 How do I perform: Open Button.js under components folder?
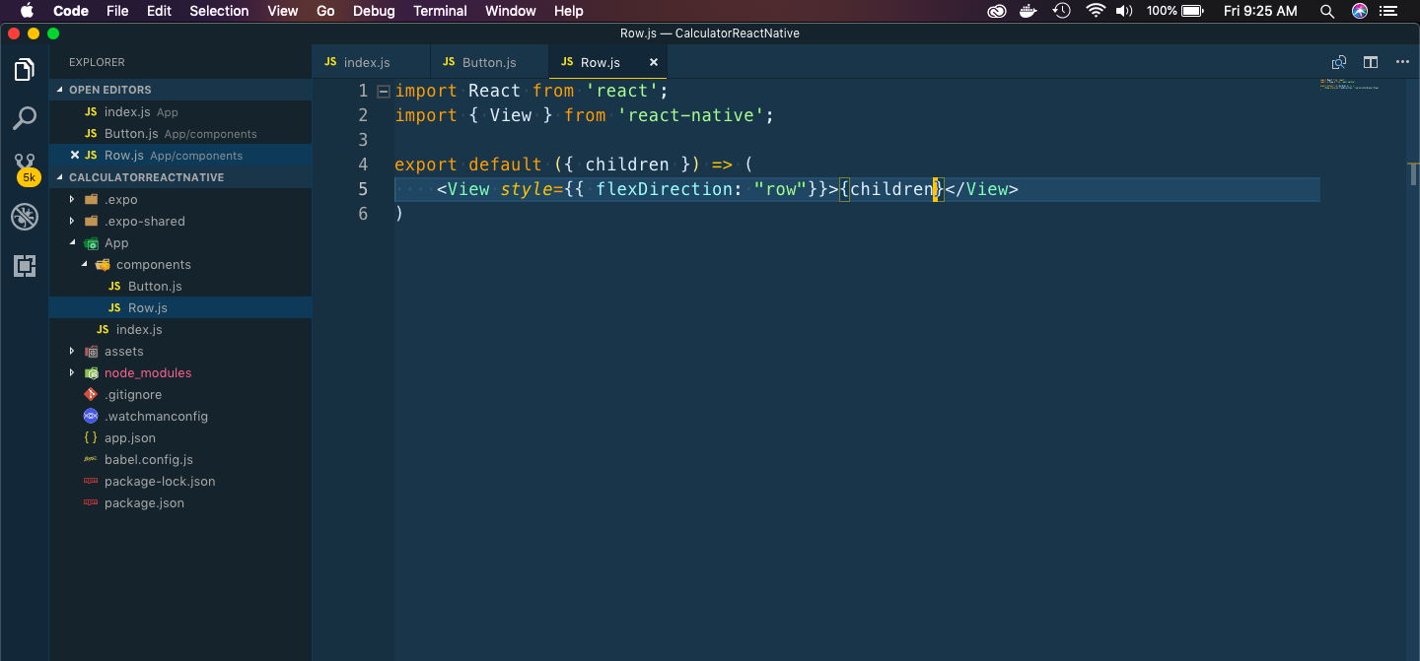(180, 287)
